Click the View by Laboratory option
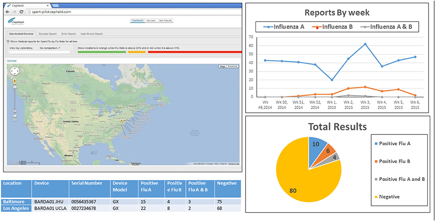This screenshot has width=435, height=221. 21,48
